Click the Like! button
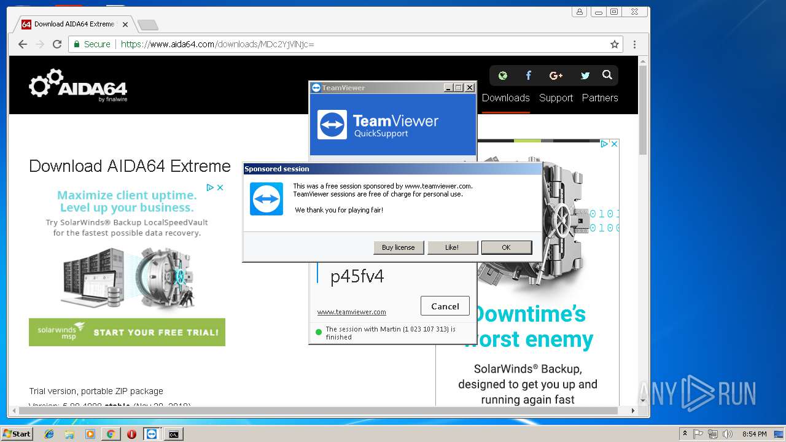 click(452, 247)
